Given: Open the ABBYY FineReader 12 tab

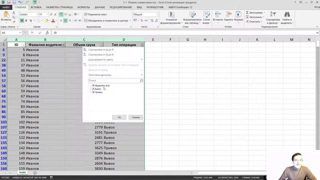Looking at the screenshot, I should pyautogui.click(x=180, y=7).
